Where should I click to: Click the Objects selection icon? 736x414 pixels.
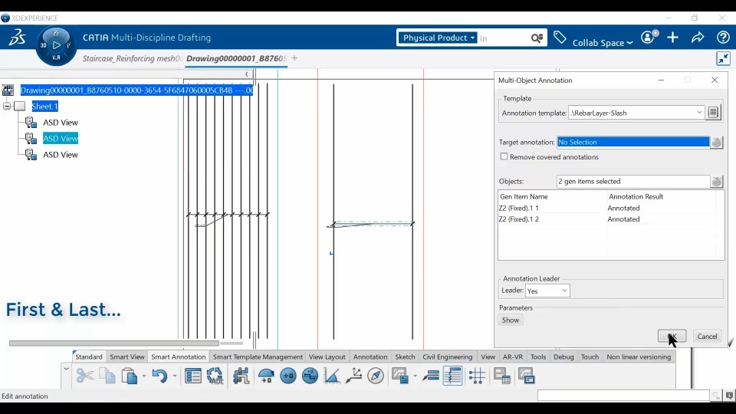pos(716,182)
